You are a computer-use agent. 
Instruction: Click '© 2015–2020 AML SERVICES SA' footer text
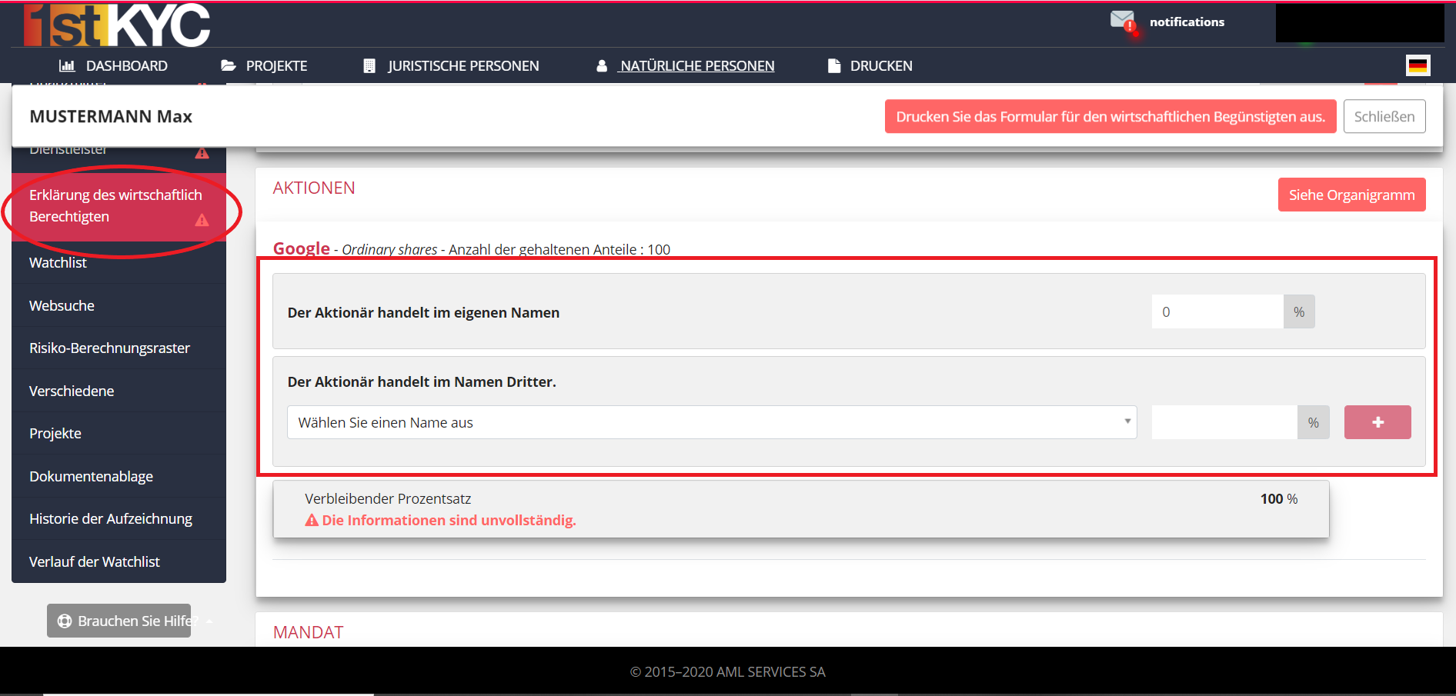click(x=727, y=671)
